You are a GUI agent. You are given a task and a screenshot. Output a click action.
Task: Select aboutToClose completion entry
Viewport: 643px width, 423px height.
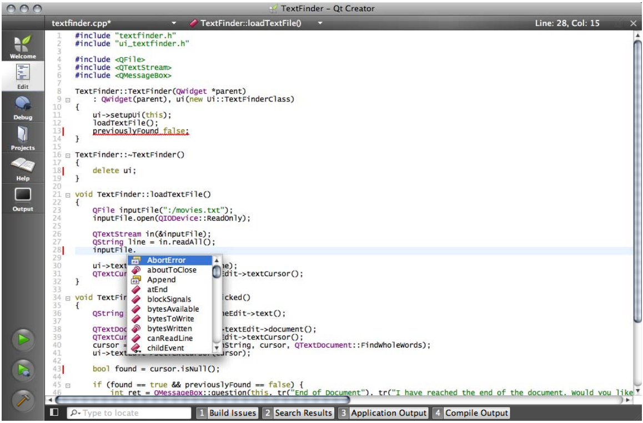pos(170,270)
